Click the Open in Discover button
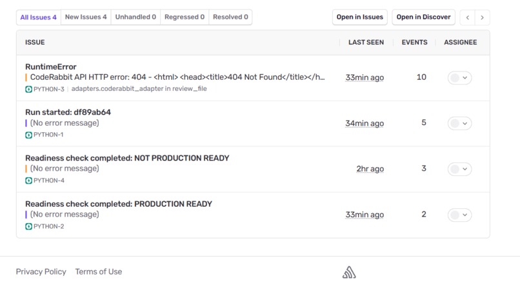This screenshot has width=520, height=281. click(x=423, y=17)
